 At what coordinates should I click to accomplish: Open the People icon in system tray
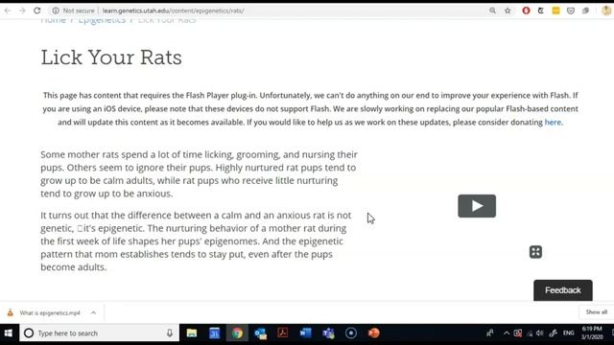point(490,333)
